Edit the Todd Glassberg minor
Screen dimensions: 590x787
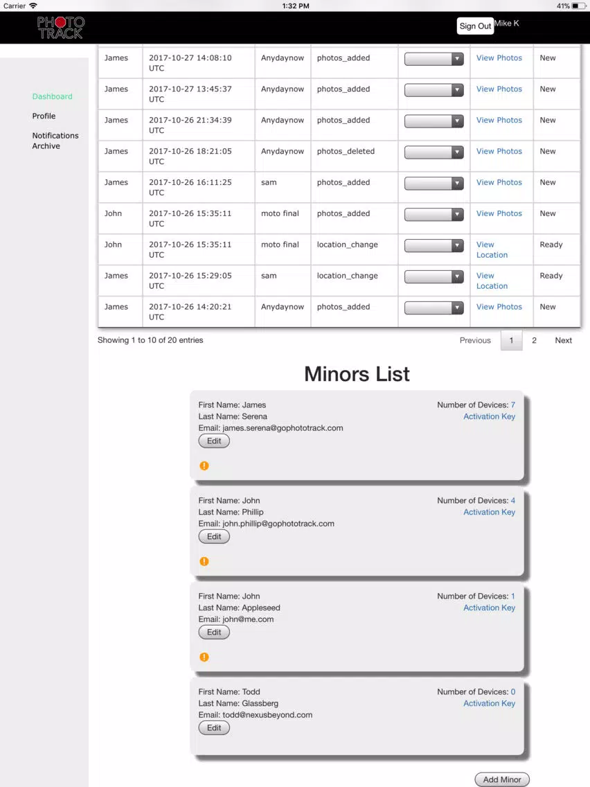214,728
